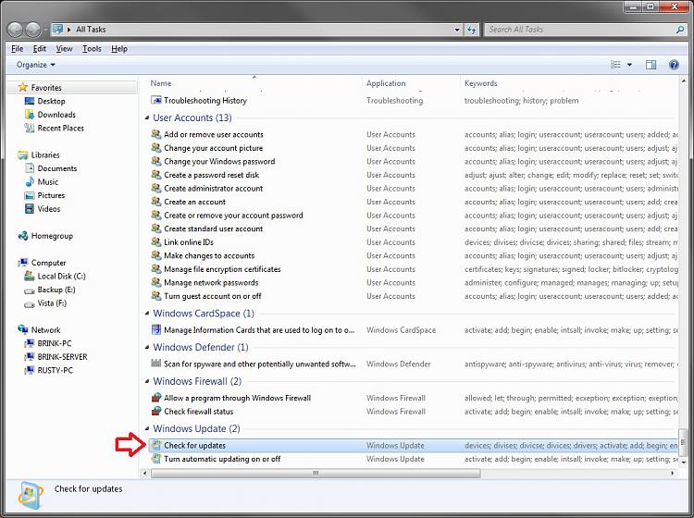Click the Local Disk (C:) drive icon
This screenshot has width=694, height=518.
pyautogui.click(x=30, y=276)
